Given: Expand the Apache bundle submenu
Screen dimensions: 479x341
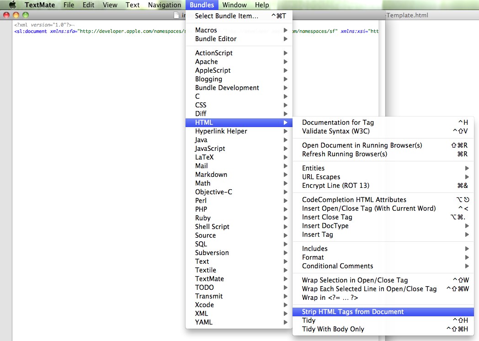Looking at the screenshot, I should point(239,62).
